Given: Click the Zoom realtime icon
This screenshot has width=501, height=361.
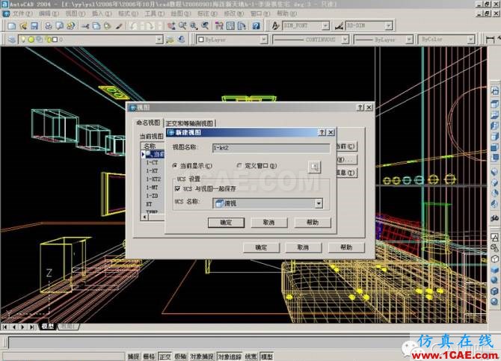Looking at the screenshot, I should 182,26.
